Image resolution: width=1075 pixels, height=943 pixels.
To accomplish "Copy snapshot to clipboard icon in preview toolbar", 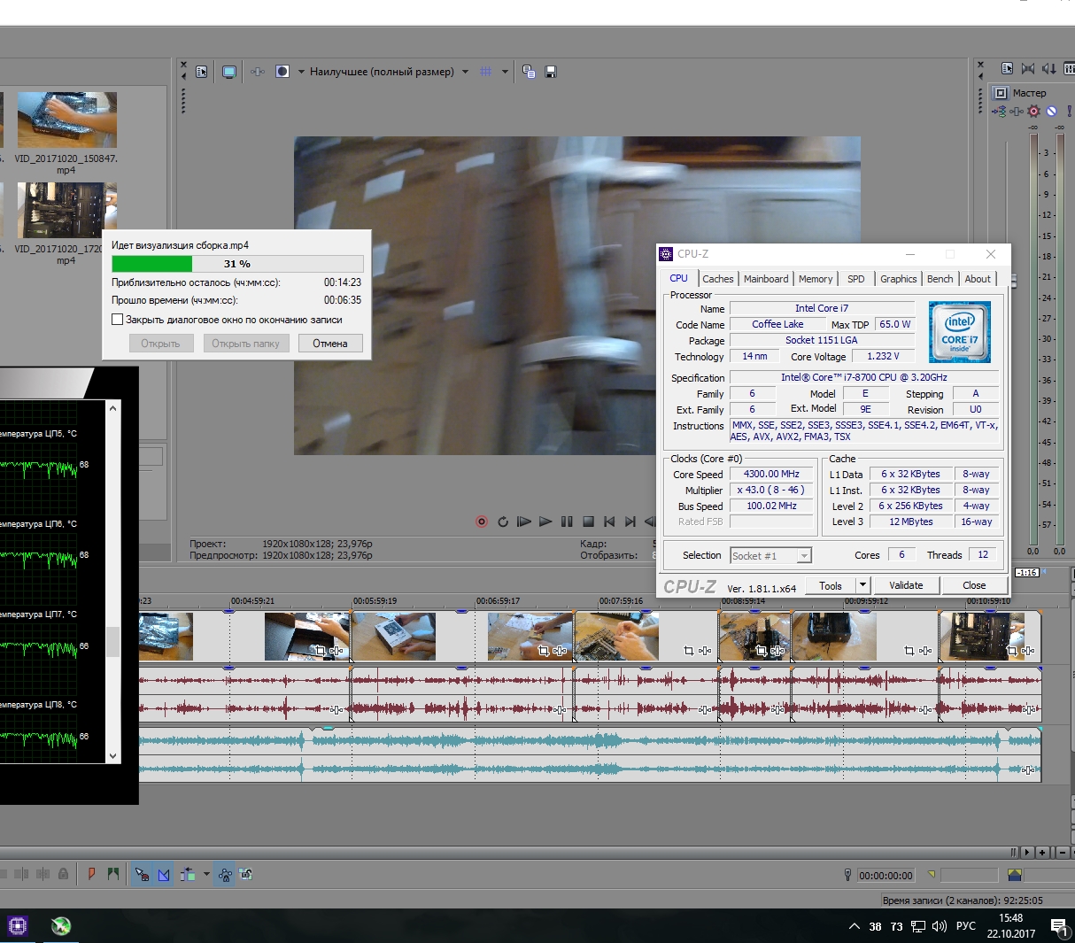I will tap(529, 72).
